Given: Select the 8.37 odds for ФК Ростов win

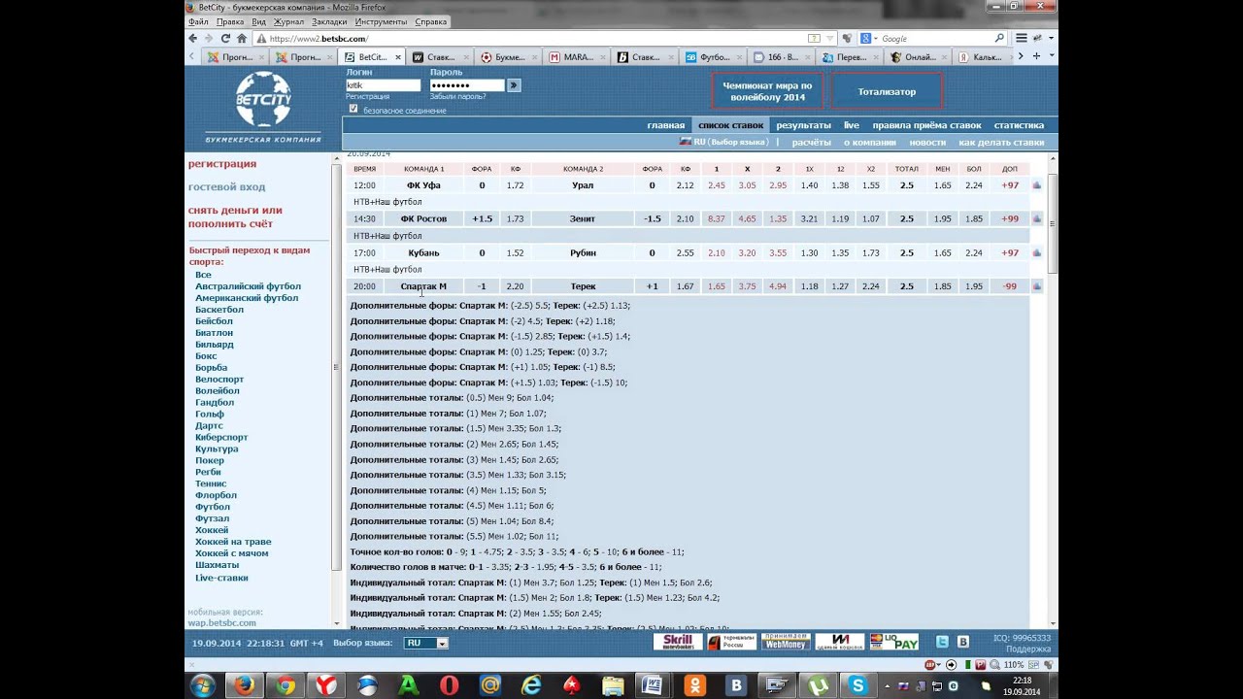Looking at the screenshot, I should pos(717,219).
